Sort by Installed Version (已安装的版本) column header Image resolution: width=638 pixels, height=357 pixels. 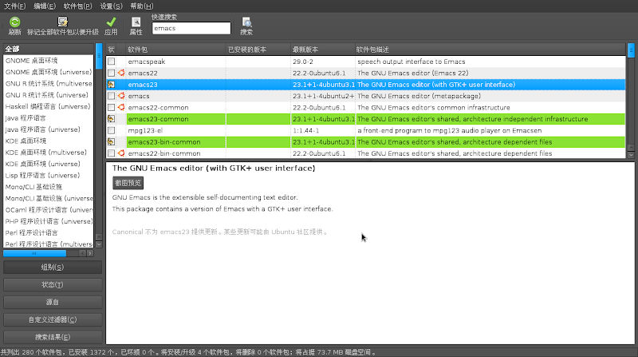pyautogui.click(x=258, y=50)
